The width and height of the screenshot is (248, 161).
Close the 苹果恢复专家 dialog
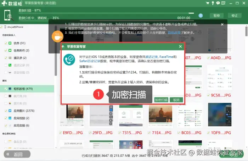point(180,46)
